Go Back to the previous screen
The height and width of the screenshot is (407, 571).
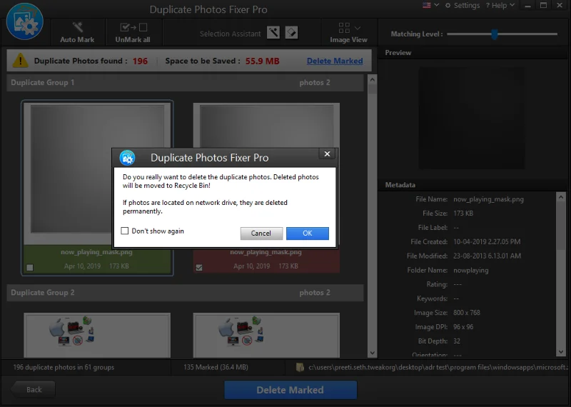[x=33, y=390]
